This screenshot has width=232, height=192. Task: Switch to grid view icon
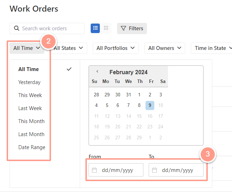pyautogui.click(x=106, y=28)
